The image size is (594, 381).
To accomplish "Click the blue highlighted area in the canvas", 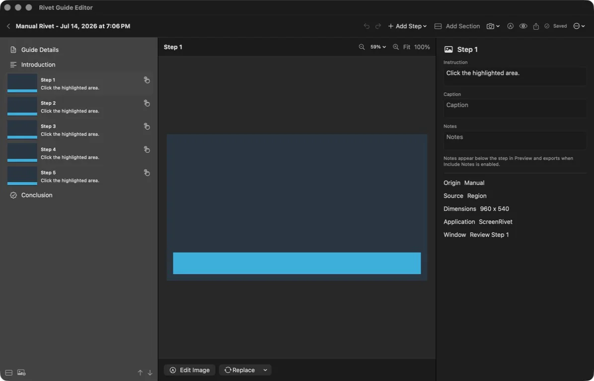I will (297, 263).
